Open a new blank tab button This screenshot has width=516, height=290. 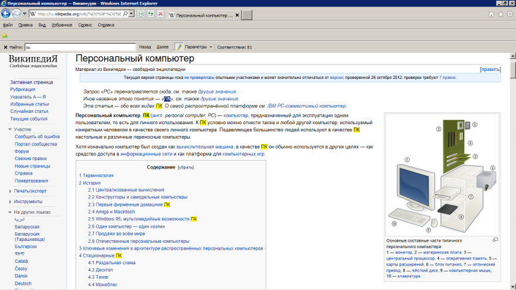[247, 15]
